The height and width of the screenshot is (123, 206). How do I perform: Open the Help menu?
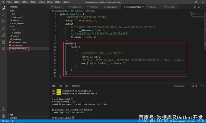click(x=66, y=2)
